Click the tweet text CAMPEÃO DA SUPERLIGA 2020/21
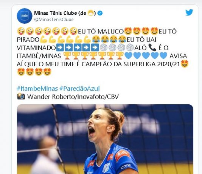This screenshot has width=202, height=174. coord(131,64)
